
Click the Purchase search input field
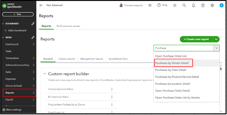point(183,48)
